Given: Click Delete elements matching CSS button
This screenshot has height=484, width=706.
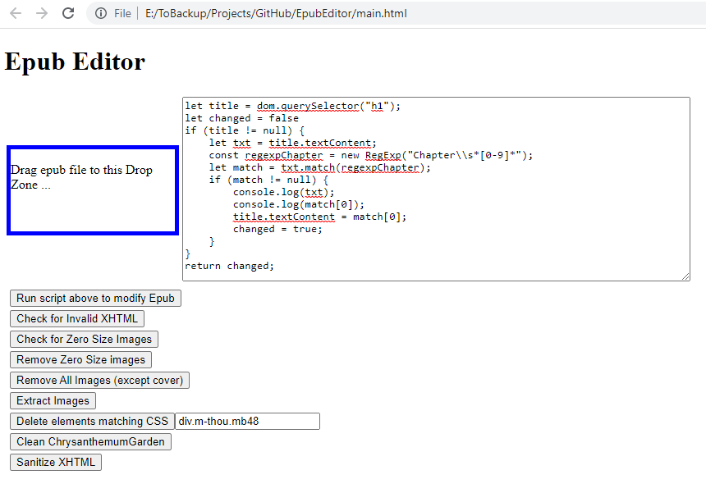Looking at the screenshot, I should pyautogui.click(x=92, y=422).
